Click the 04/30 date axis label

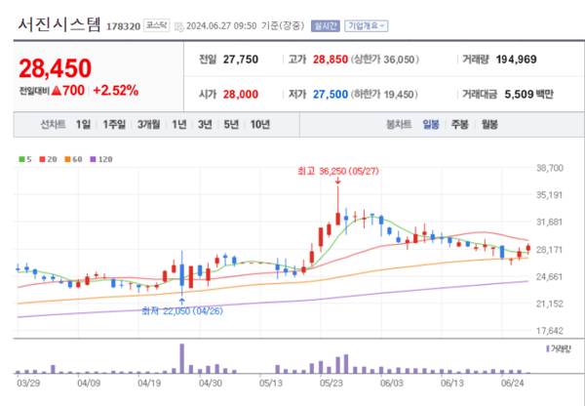[x=211, y=383]
